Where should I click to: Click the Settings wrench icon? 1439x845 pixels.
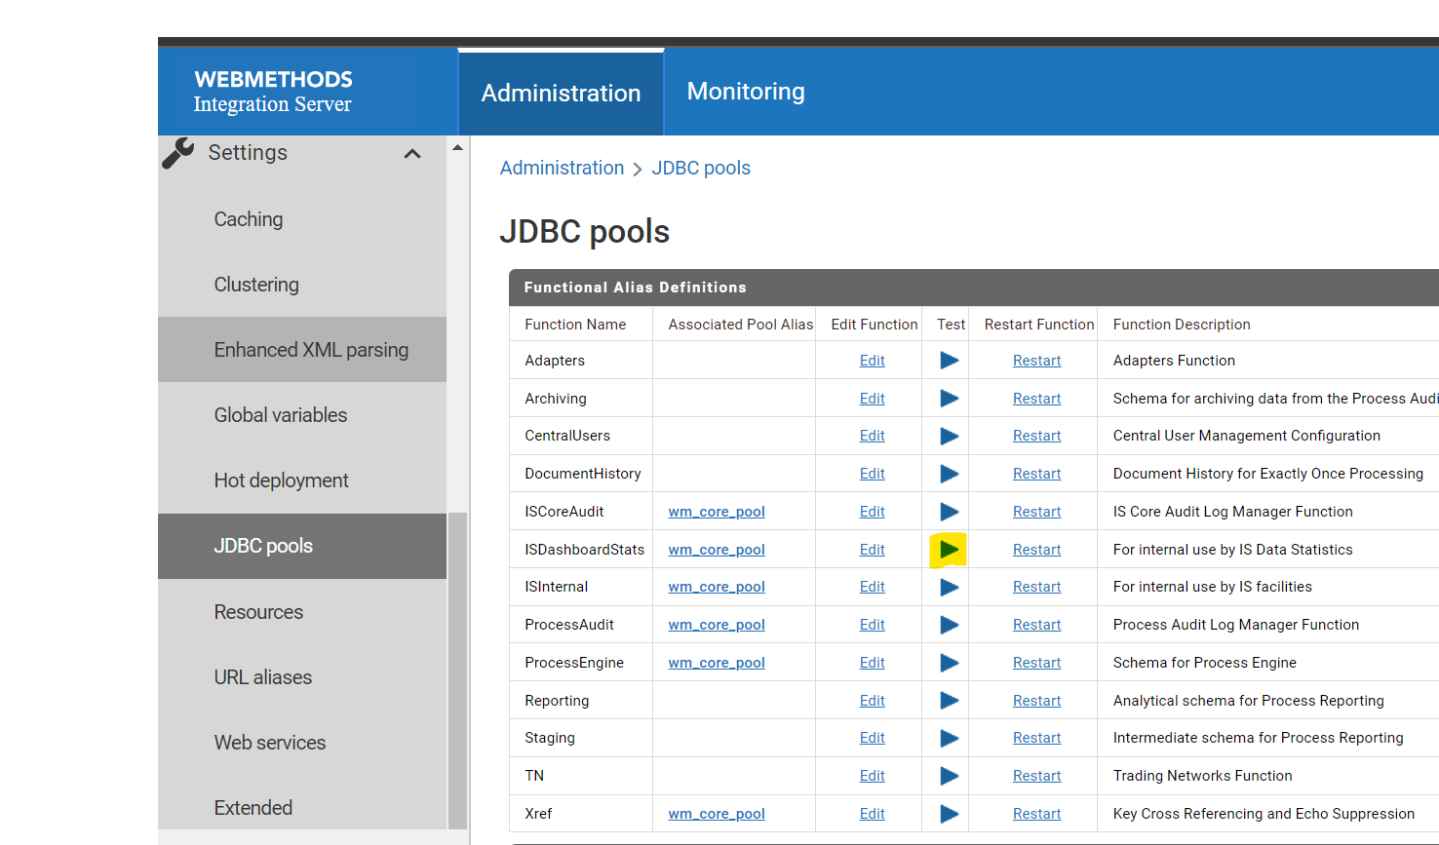177,152
